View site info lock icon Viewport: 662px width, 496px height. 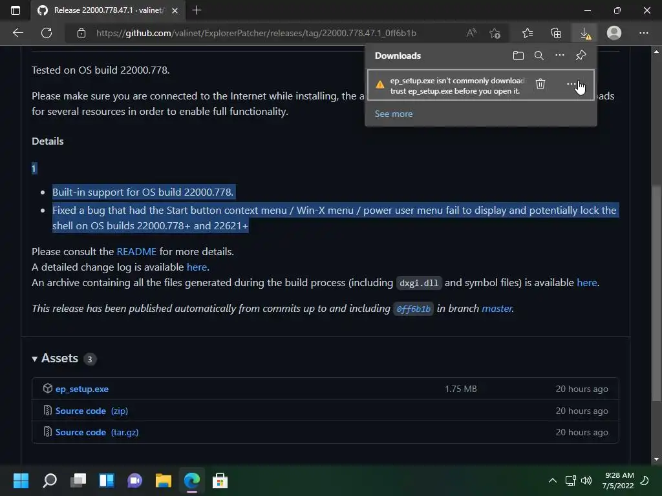pos(81,33)
